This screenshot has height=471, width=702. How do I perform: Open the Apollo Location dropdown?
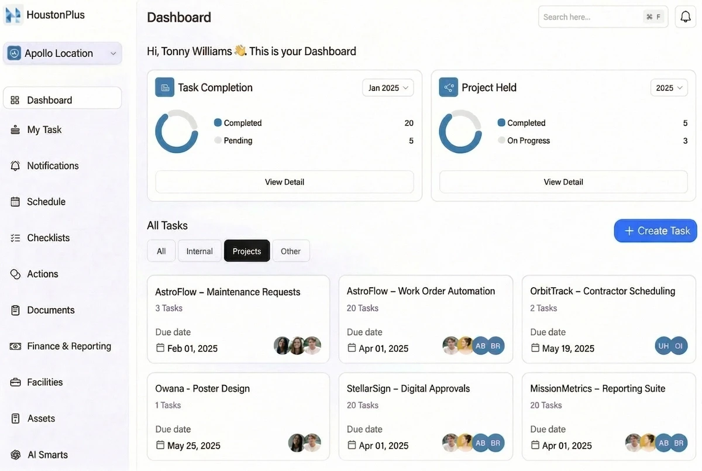pyautogui.click(x=62, y=53)
